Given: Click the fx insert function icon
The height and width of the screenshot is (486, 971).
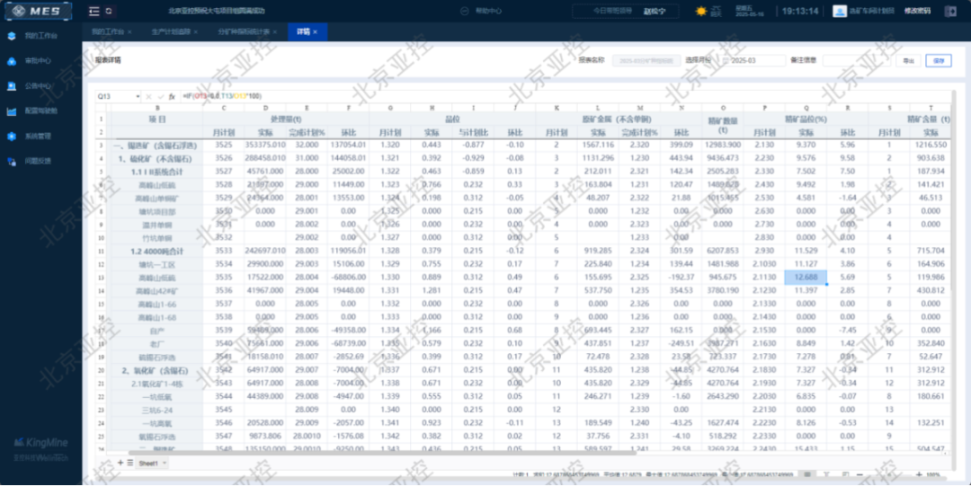Looking at the screenshot, I should [172, 97].
